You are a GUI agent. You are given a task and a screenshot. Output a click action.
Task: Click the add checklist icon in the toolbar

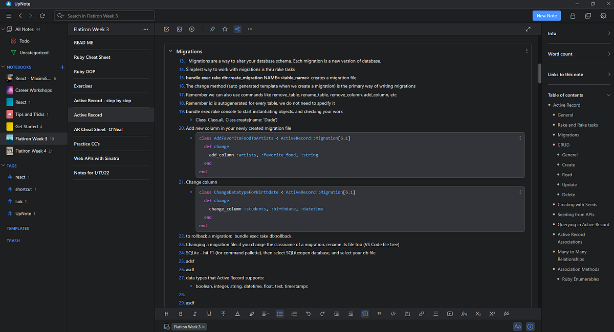click(166, 29)
